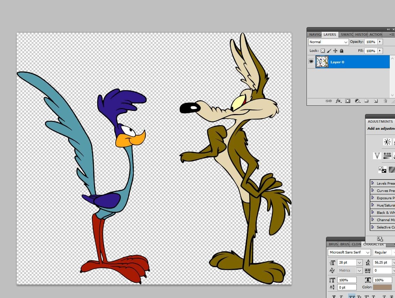This screenshot has width=395, height=298.
Task: Click the Fill 100% field
Action: [x=371, y=51]
